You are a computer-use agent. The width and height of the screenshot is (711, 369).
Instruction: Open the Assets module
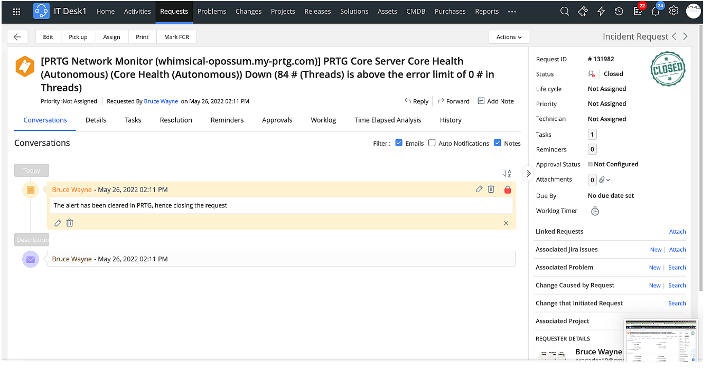[387, 11]
